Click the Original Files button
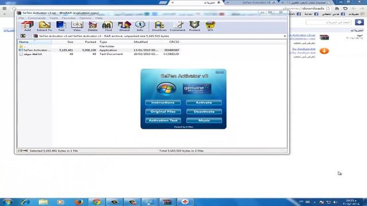Viewport: 367px width, 206px height. click(x=163, y=112)
